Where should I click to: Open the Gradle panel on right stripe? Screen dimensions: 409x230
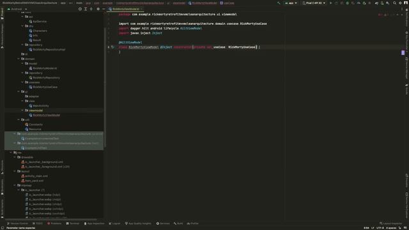coord(406,89)
